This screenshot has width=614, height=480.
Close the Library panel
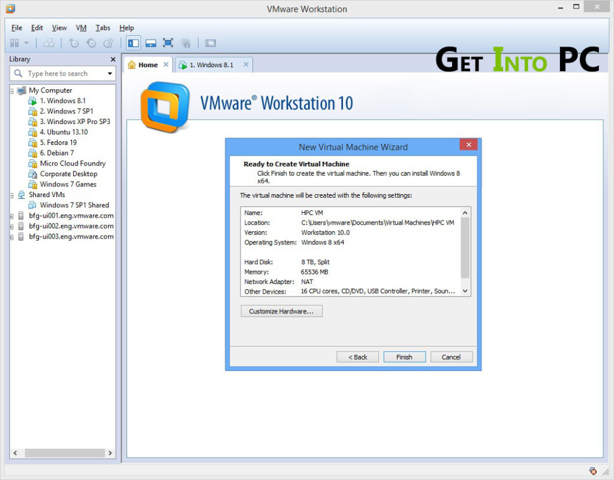coord(113,59)
